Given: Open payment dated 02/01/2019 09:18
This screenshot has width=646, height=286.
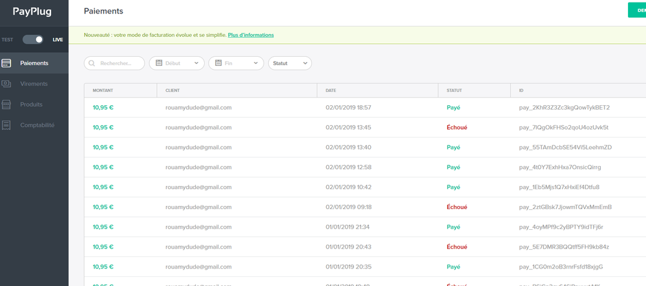Looking at the screenshot, I should [365, 207].
